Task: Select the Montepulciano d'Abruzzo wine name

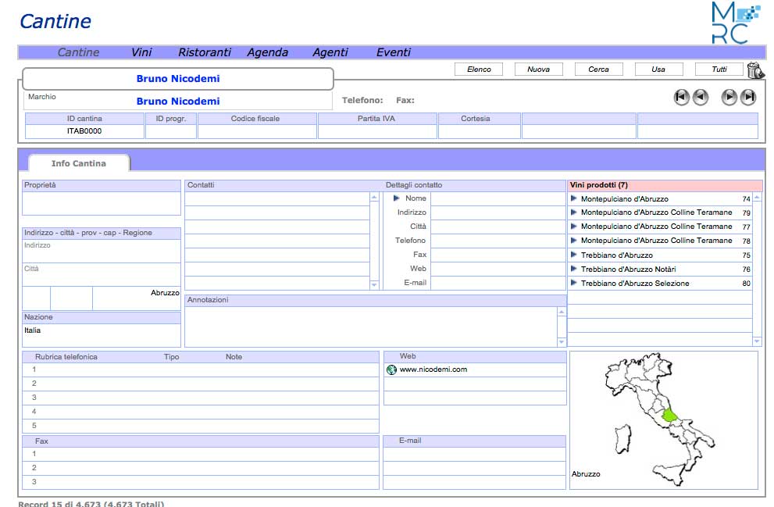Action: click(x=624, y=199)
